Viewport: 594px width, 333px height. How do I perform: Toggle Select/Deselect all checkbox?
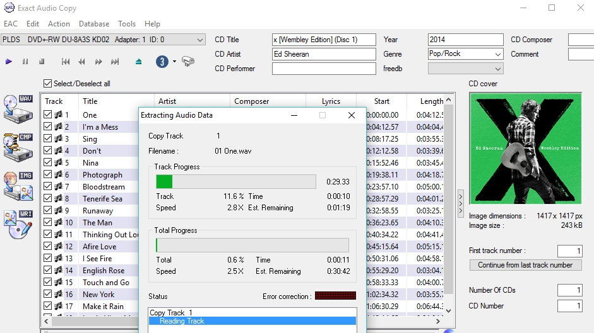coord(47,84)
